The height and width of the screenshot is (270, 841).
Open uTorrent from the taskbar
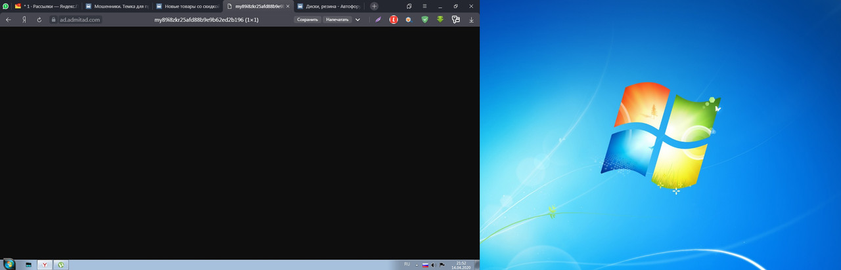point(61,265)
